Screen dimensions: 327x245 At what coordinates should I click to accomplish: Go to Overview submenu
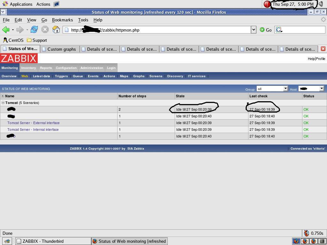9,76
